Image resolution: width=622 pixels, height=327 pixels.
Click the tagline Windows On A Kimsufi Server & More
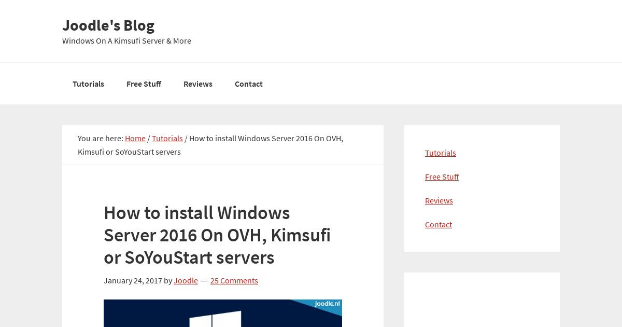(126, 40)
